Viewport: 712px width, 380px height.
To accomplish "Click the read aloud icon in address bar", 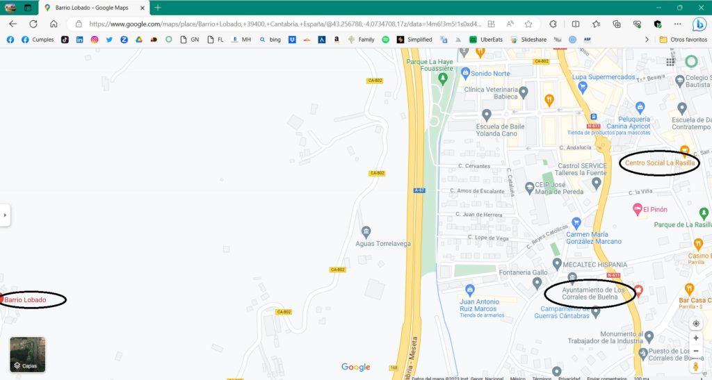I will (510, 24).
